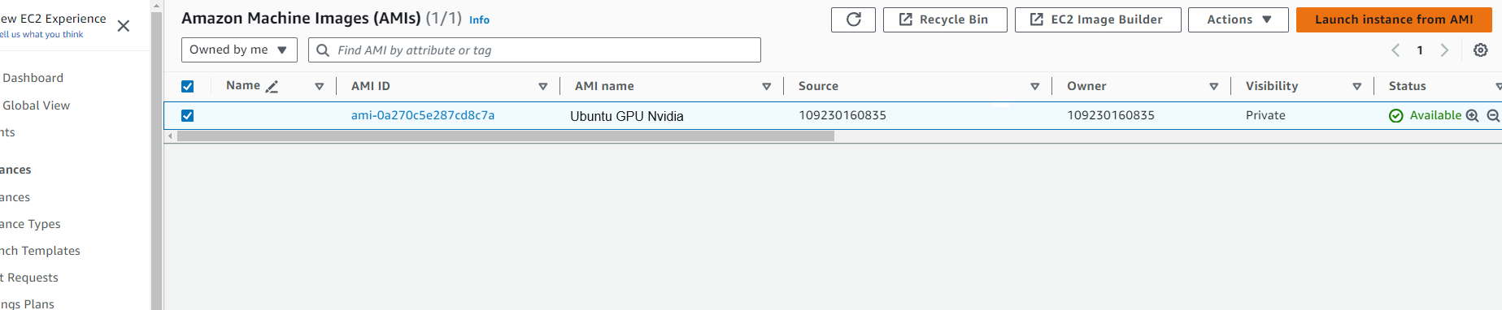Open AMI ami-0a270c5e287cd8c7a link
The image size is (1502, 310).
(x=423, y=115)
